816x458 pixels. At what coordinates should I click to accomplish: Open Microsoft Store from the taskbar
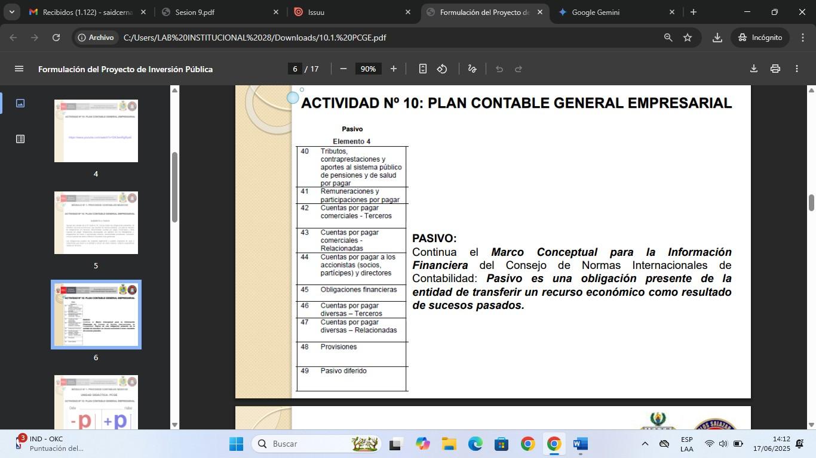(502, 444)
